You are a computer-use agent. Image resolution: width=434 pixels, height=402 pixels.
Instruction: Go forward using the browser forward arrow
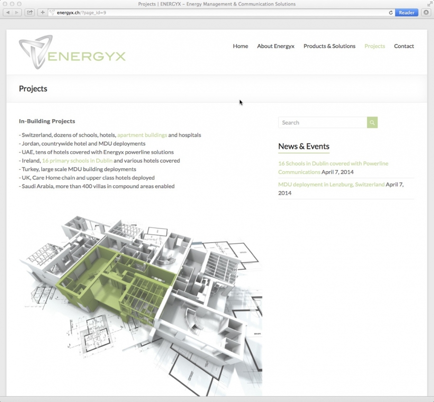click(17, 12)
